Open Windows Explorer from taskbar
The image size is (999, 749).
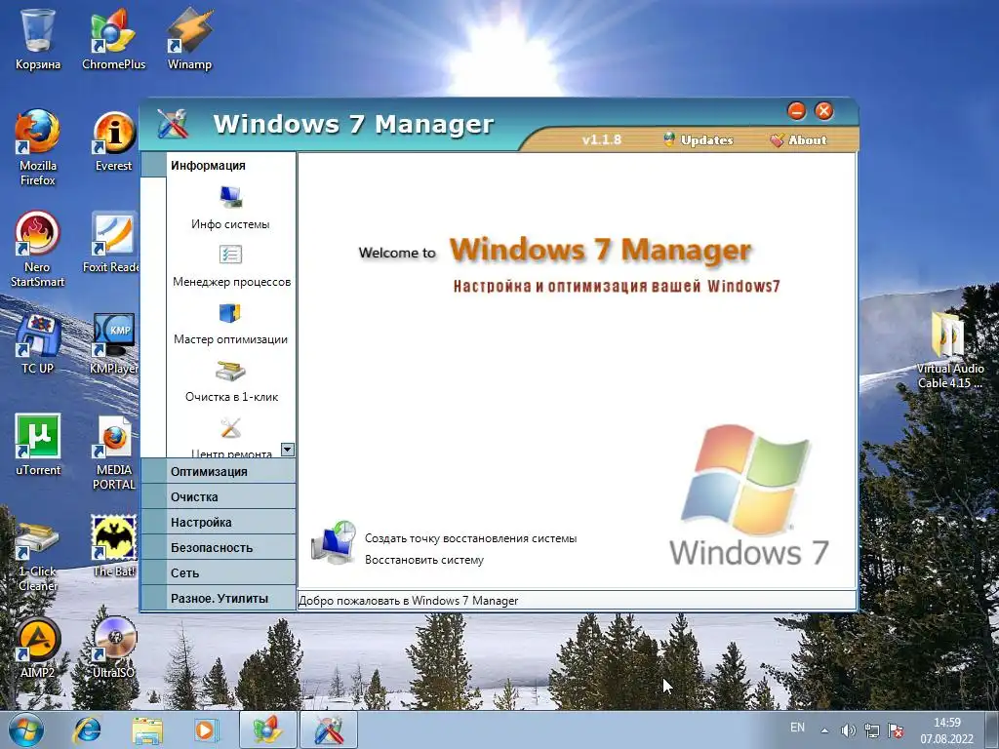[147, 729]
